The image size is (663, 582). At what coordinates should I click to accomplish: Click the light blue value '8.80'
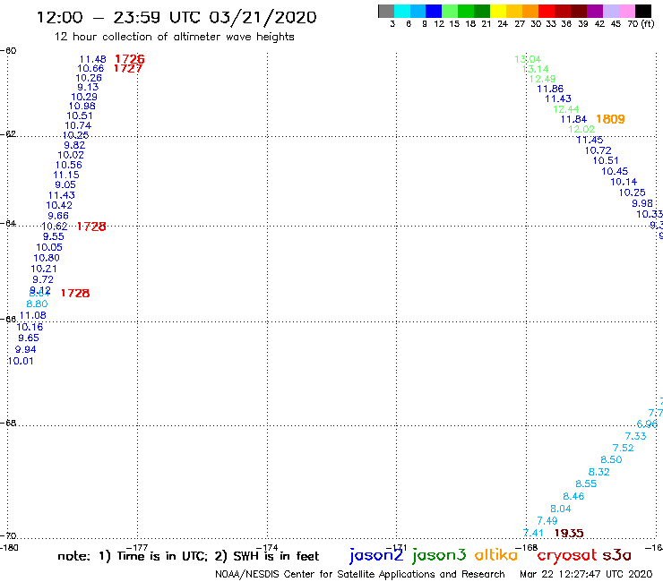(x=37, y=304)
